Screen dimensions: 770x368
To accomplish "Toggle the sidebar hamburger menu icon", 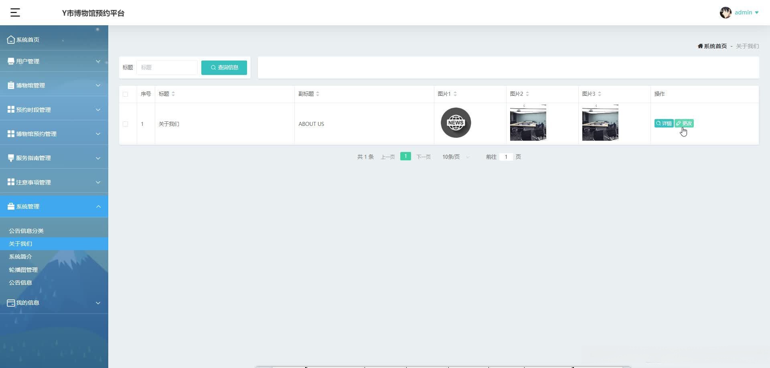I will (15, 13).
